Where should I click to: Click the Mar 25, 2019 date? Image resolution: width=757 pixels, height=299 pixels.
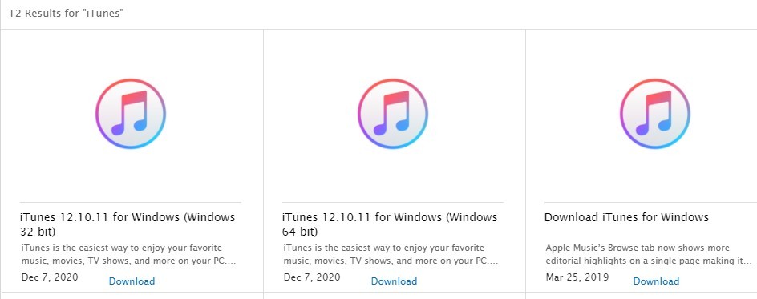(577, 277)
